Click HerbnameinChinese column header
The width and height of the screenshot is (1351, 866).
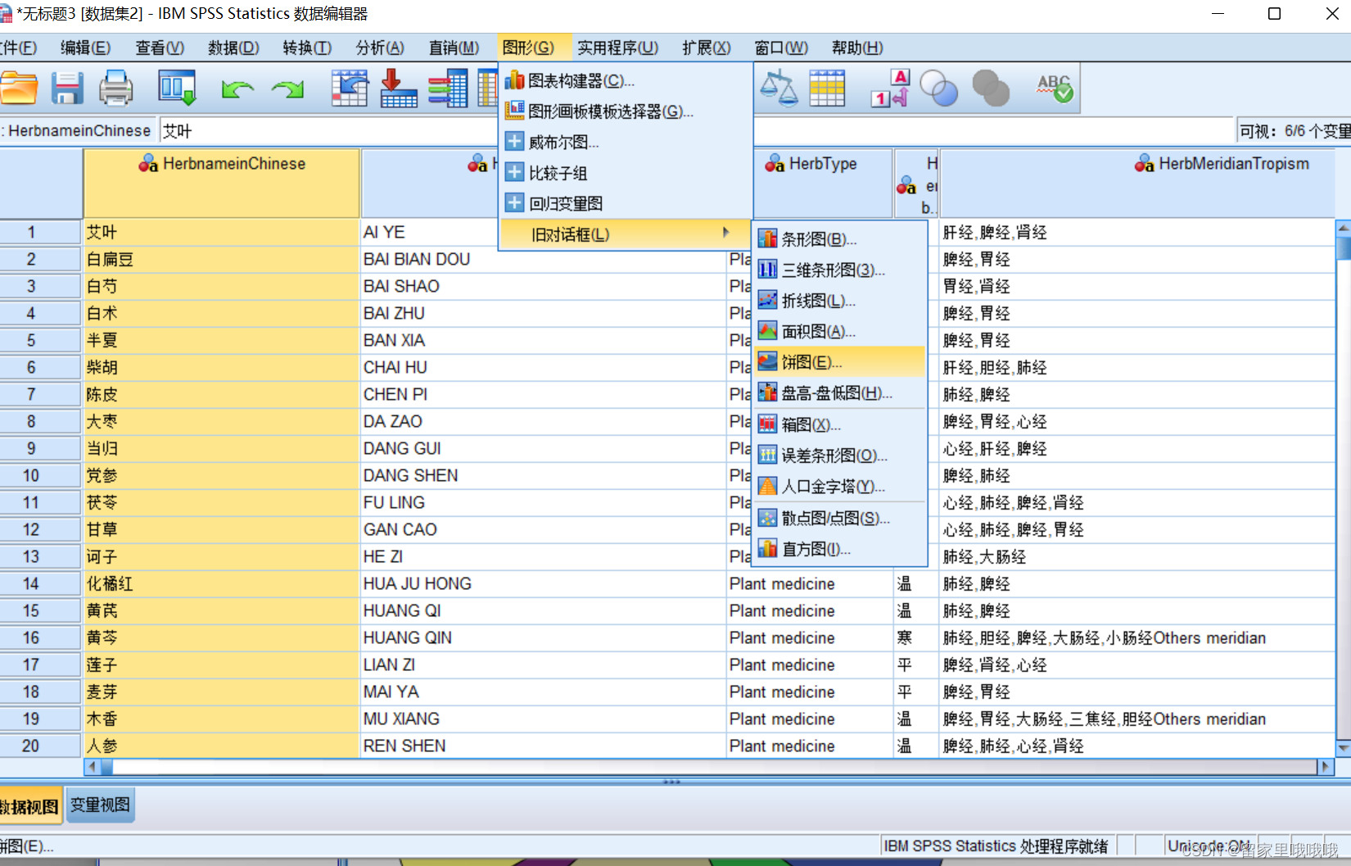point(221,182)
